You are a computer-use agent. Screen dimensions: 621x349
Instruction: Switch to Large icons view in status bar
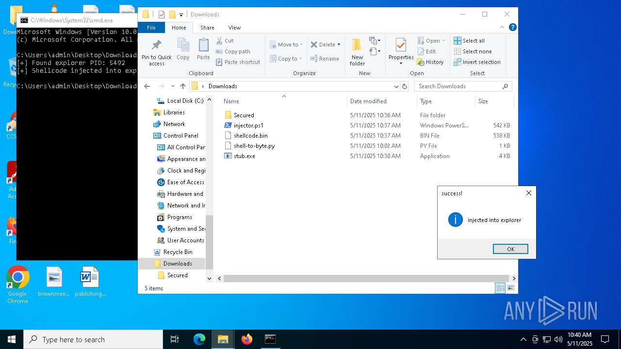[x=510, y=288]
